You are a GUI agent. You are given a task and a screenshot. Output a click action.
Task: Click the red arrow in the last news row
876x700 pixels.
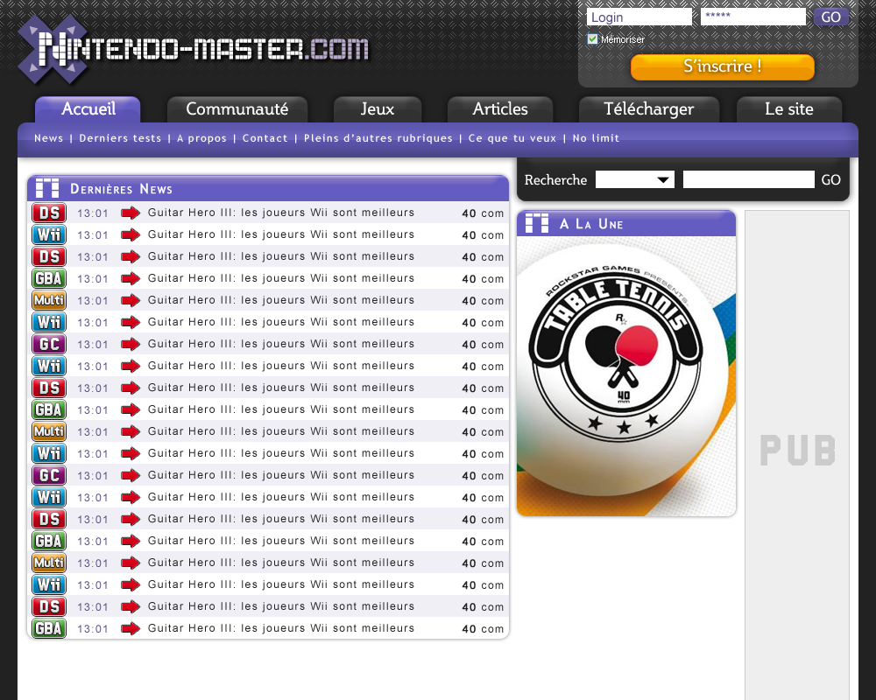point(131,628)
